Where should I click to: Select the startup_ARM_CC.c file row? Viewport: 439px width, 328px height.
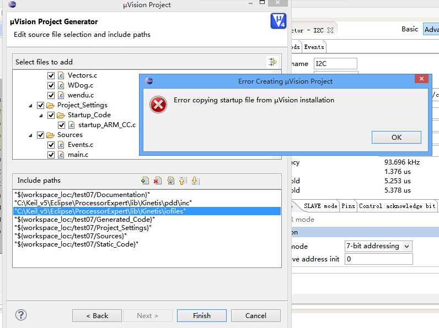(107, 125)
